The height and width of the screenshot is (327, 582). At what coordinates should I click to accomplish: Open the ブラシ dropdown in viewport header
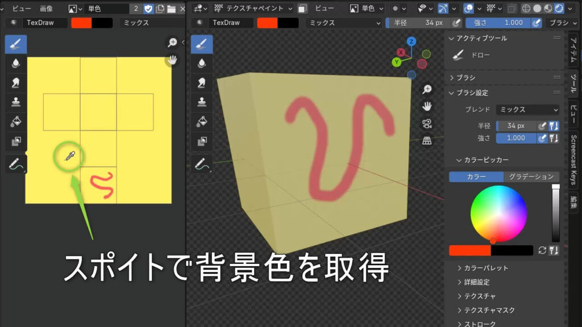(x=562, y=23)
